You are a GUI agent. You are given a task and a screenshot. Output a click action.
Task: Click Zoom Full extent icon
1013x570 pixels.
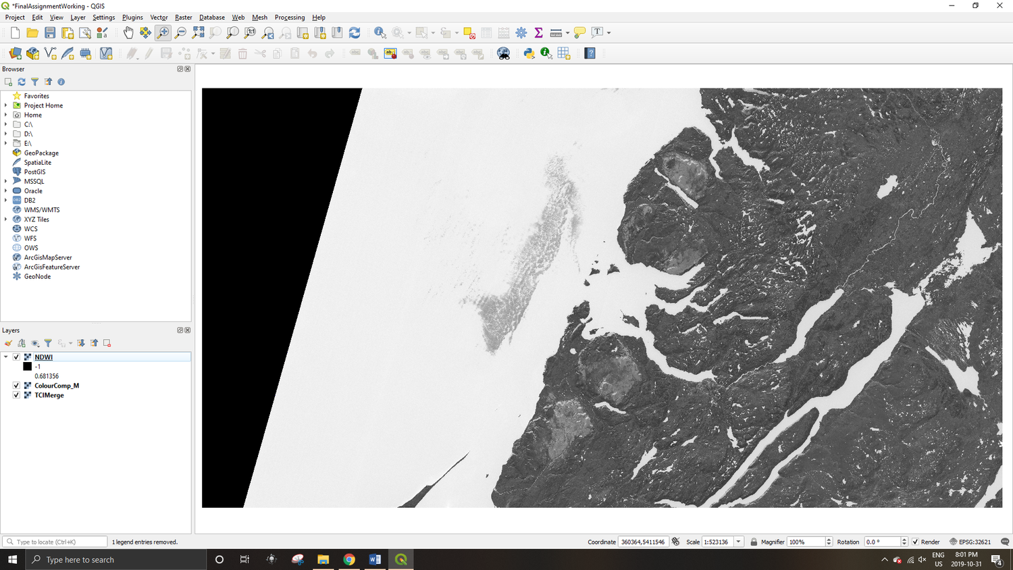(x=198, y=32)
